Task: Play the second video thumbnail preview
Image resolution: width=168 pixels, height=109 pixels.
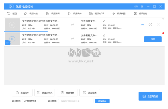Action: (12, 39)
